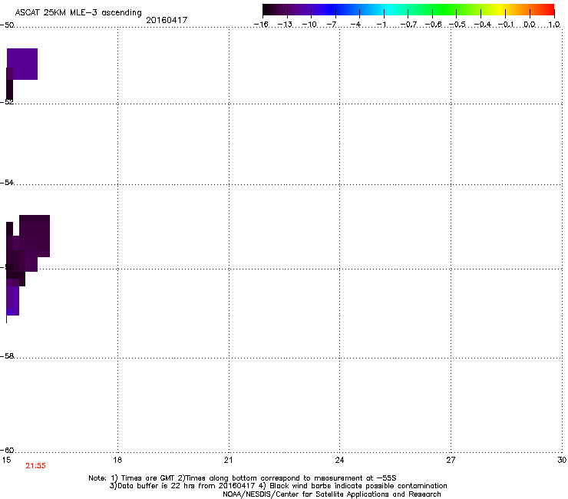Click colorbar tick label -0.6
Viewport: 568px width, 499px height.
coord(433,25)
